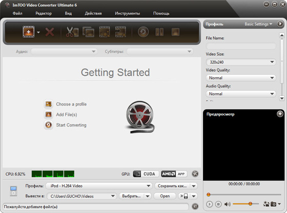Click the Add File toolbar icon
Image resolution: width=287 pixels, height=213 pixels.
29,32
